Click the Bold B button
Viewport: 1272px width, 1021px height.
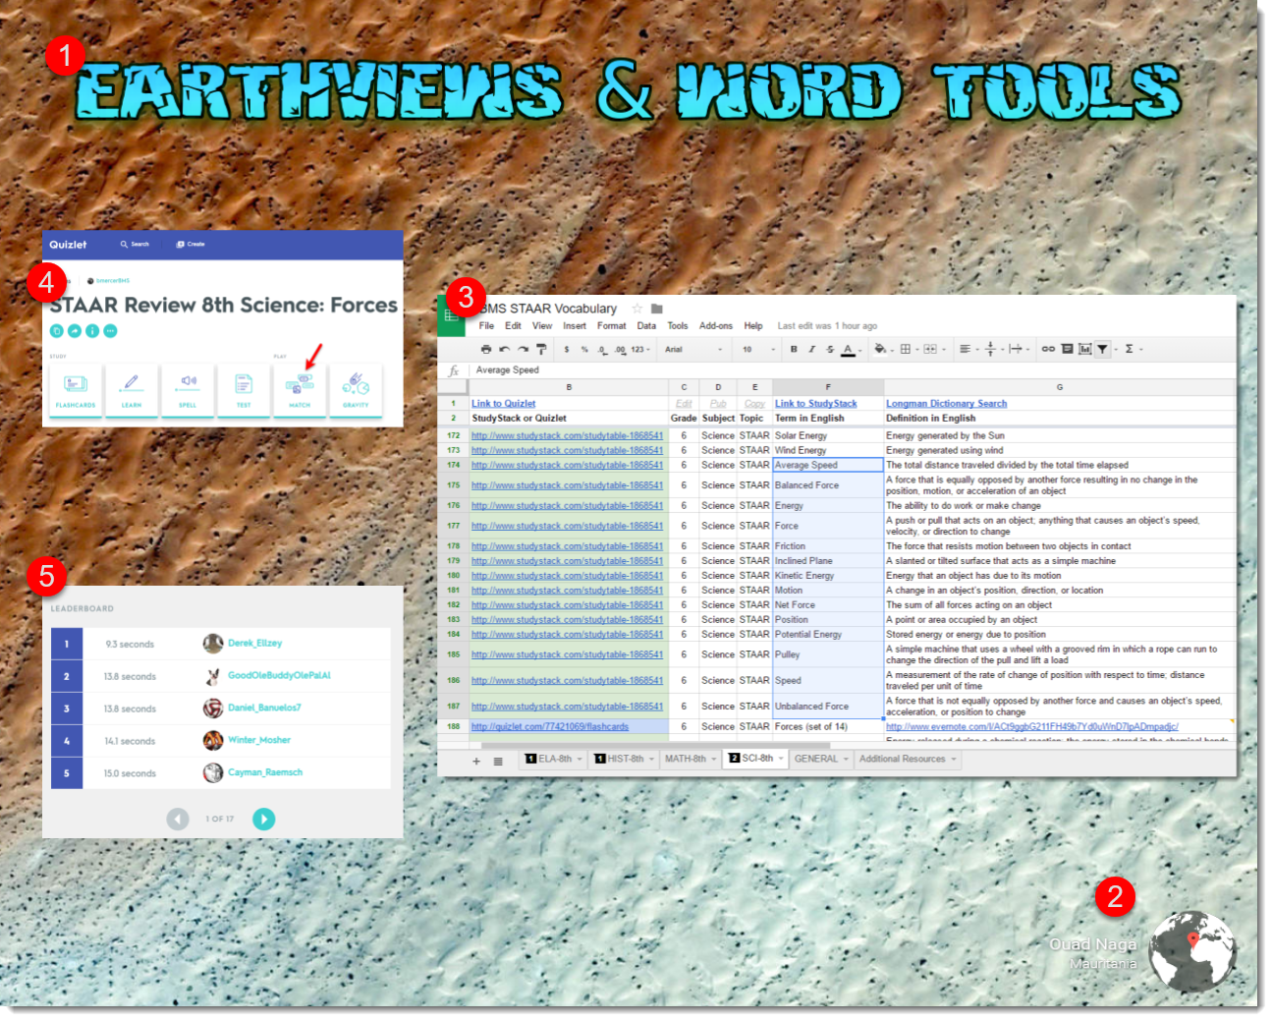point(794,349)
